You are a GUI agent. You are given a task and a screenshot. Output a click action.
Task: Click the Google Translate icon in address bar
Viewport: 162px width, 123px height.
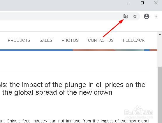pyautogui.click(x=126, y=16)
